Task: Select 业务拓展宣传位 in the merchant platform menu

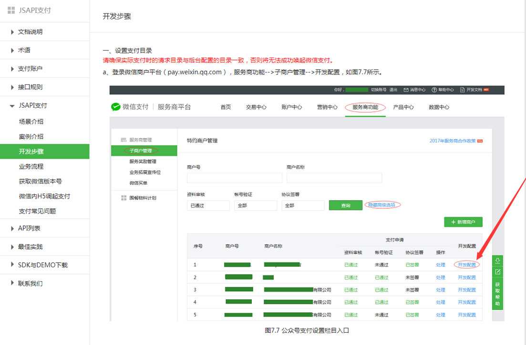Action: coord(144,172)
